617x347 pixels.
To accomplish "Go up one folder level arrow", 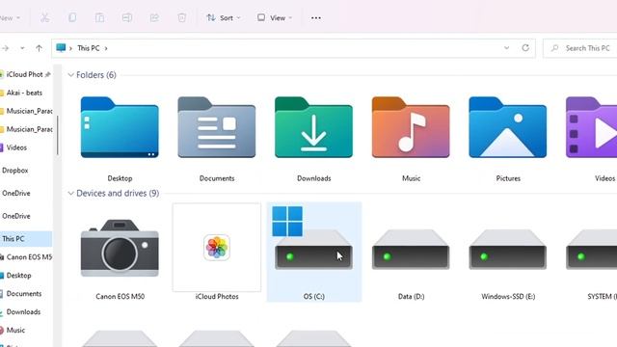I will [39, 48].
